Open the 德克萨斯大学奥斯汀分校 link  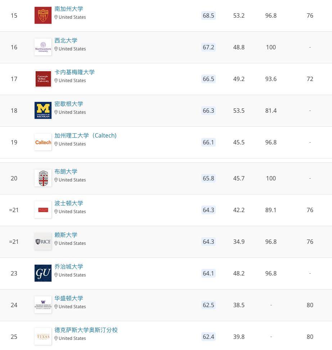tap(86, 330)
